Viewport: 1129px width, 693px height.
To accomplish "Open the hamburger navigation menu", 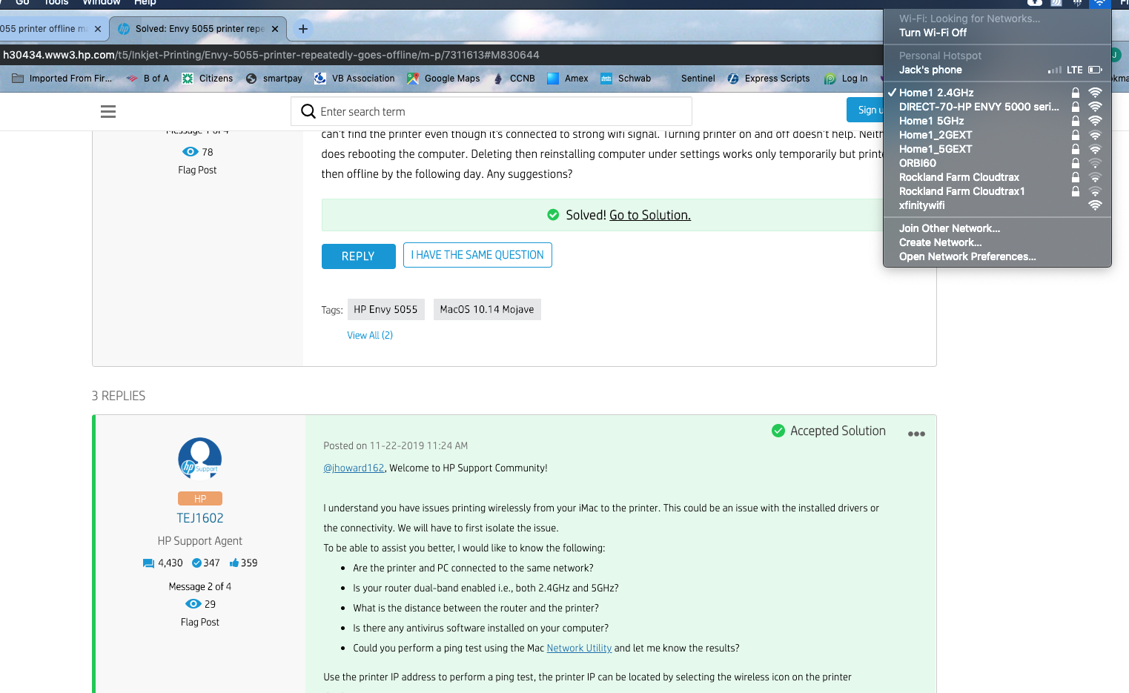I will 108,112.
